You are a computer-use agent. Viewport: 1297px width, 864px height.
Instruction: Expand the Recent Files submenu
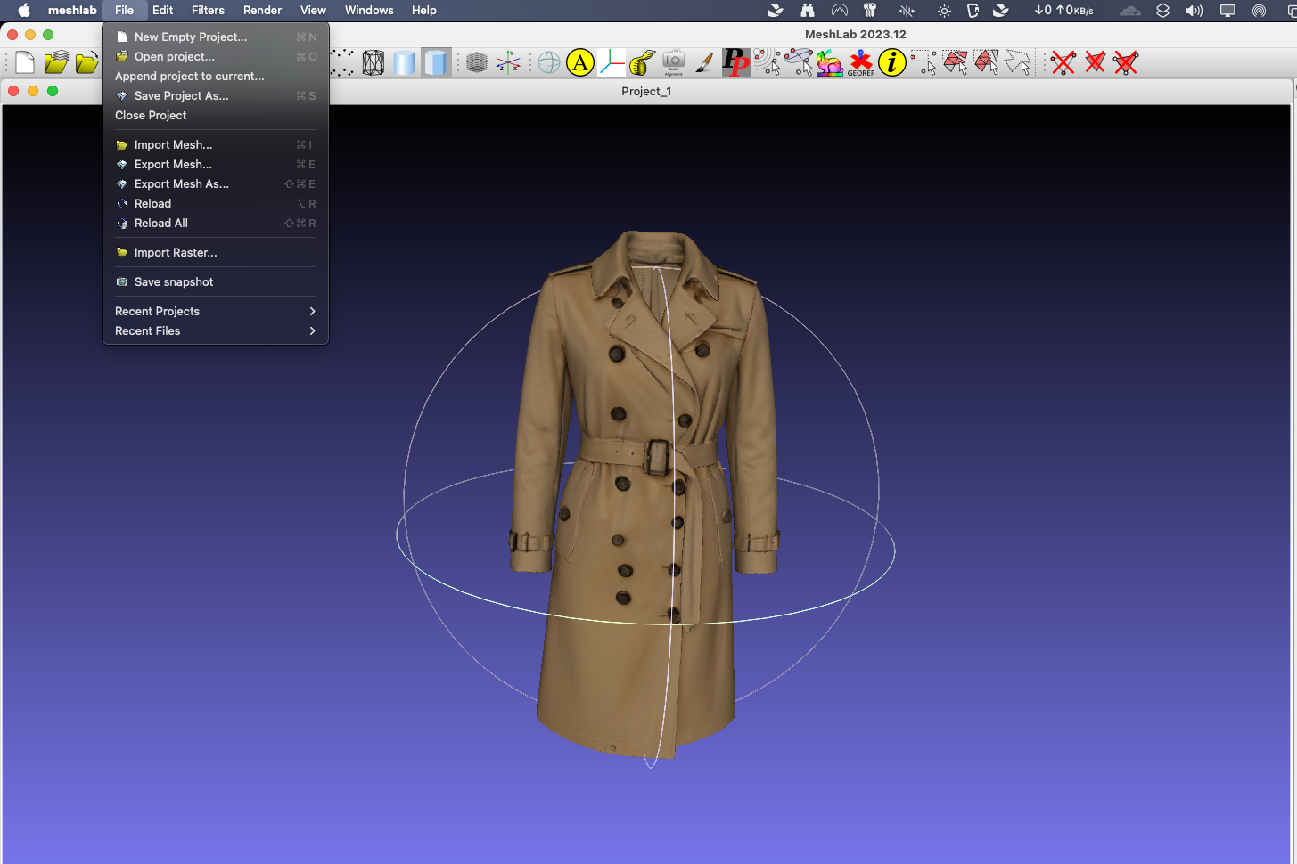(216, 330)
